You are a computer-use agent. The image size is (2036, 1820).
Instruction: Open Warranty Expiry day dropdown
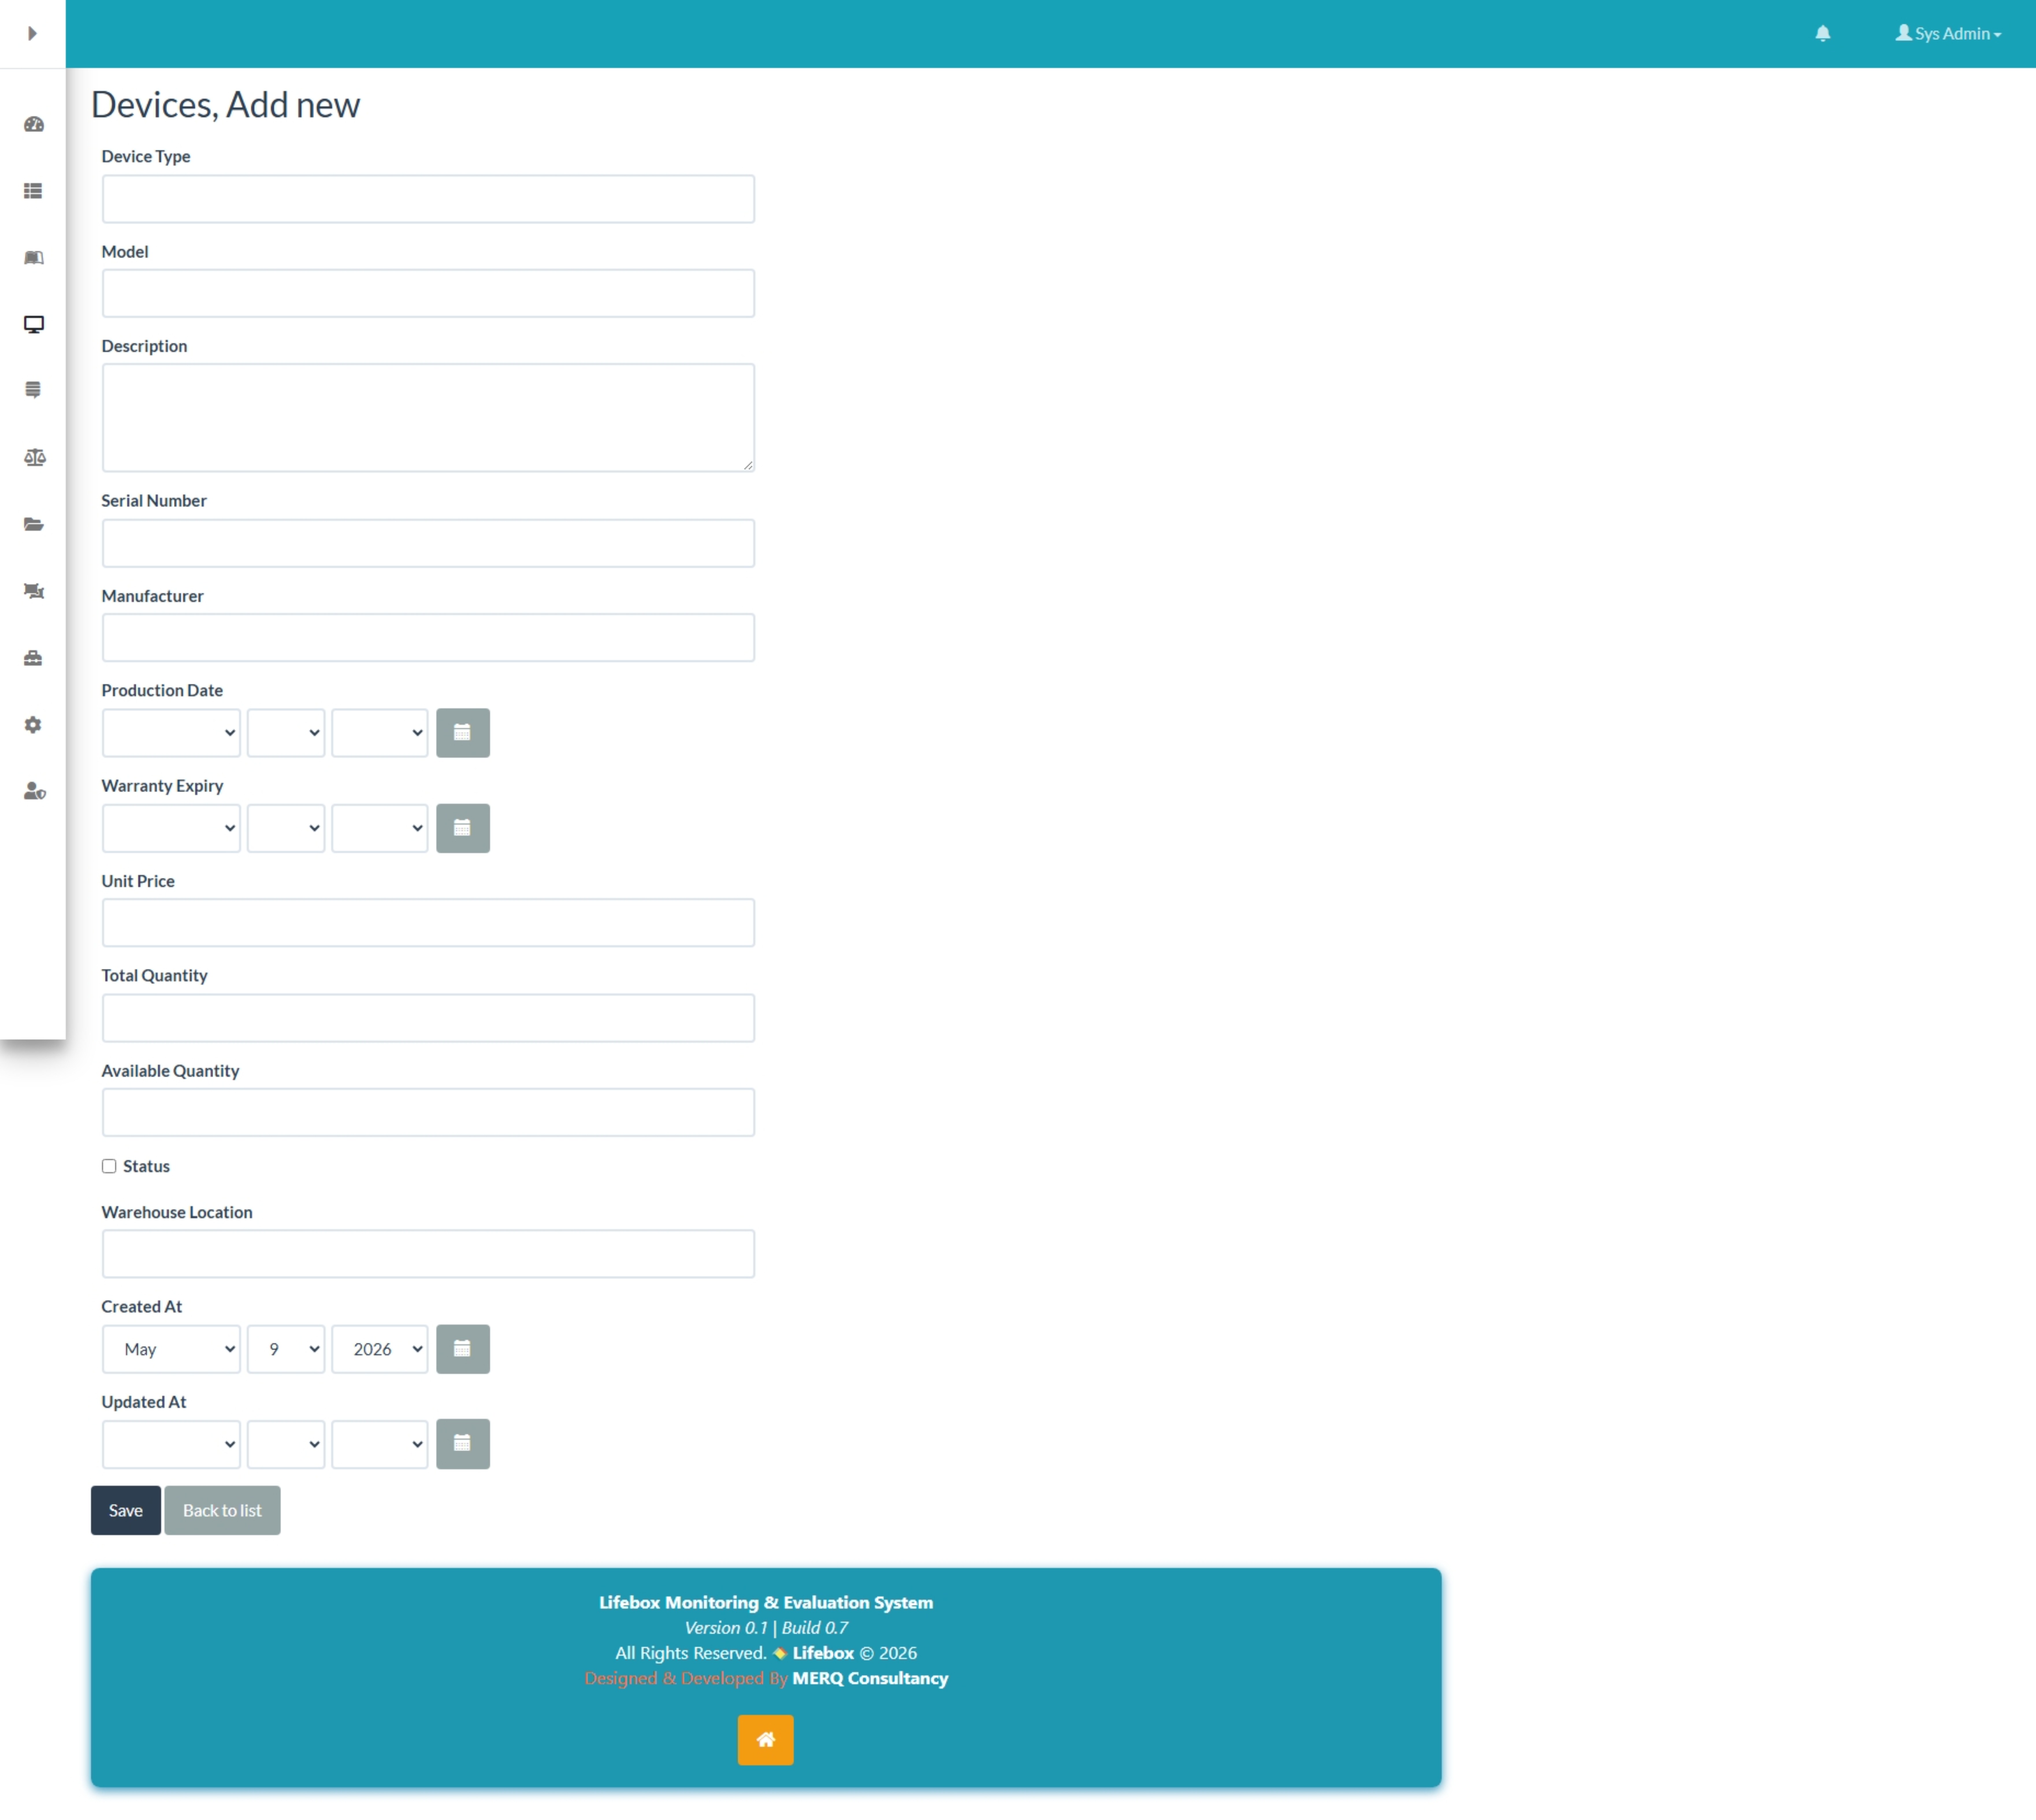point(286,828)
